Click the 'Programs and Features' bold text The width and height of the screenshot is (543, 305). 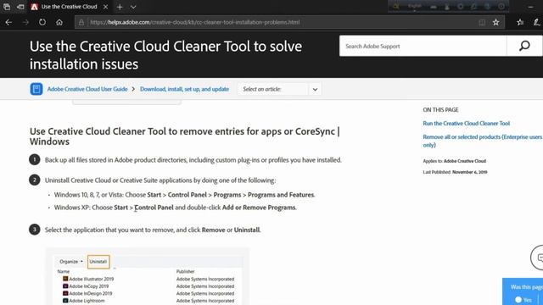(281, 195)
